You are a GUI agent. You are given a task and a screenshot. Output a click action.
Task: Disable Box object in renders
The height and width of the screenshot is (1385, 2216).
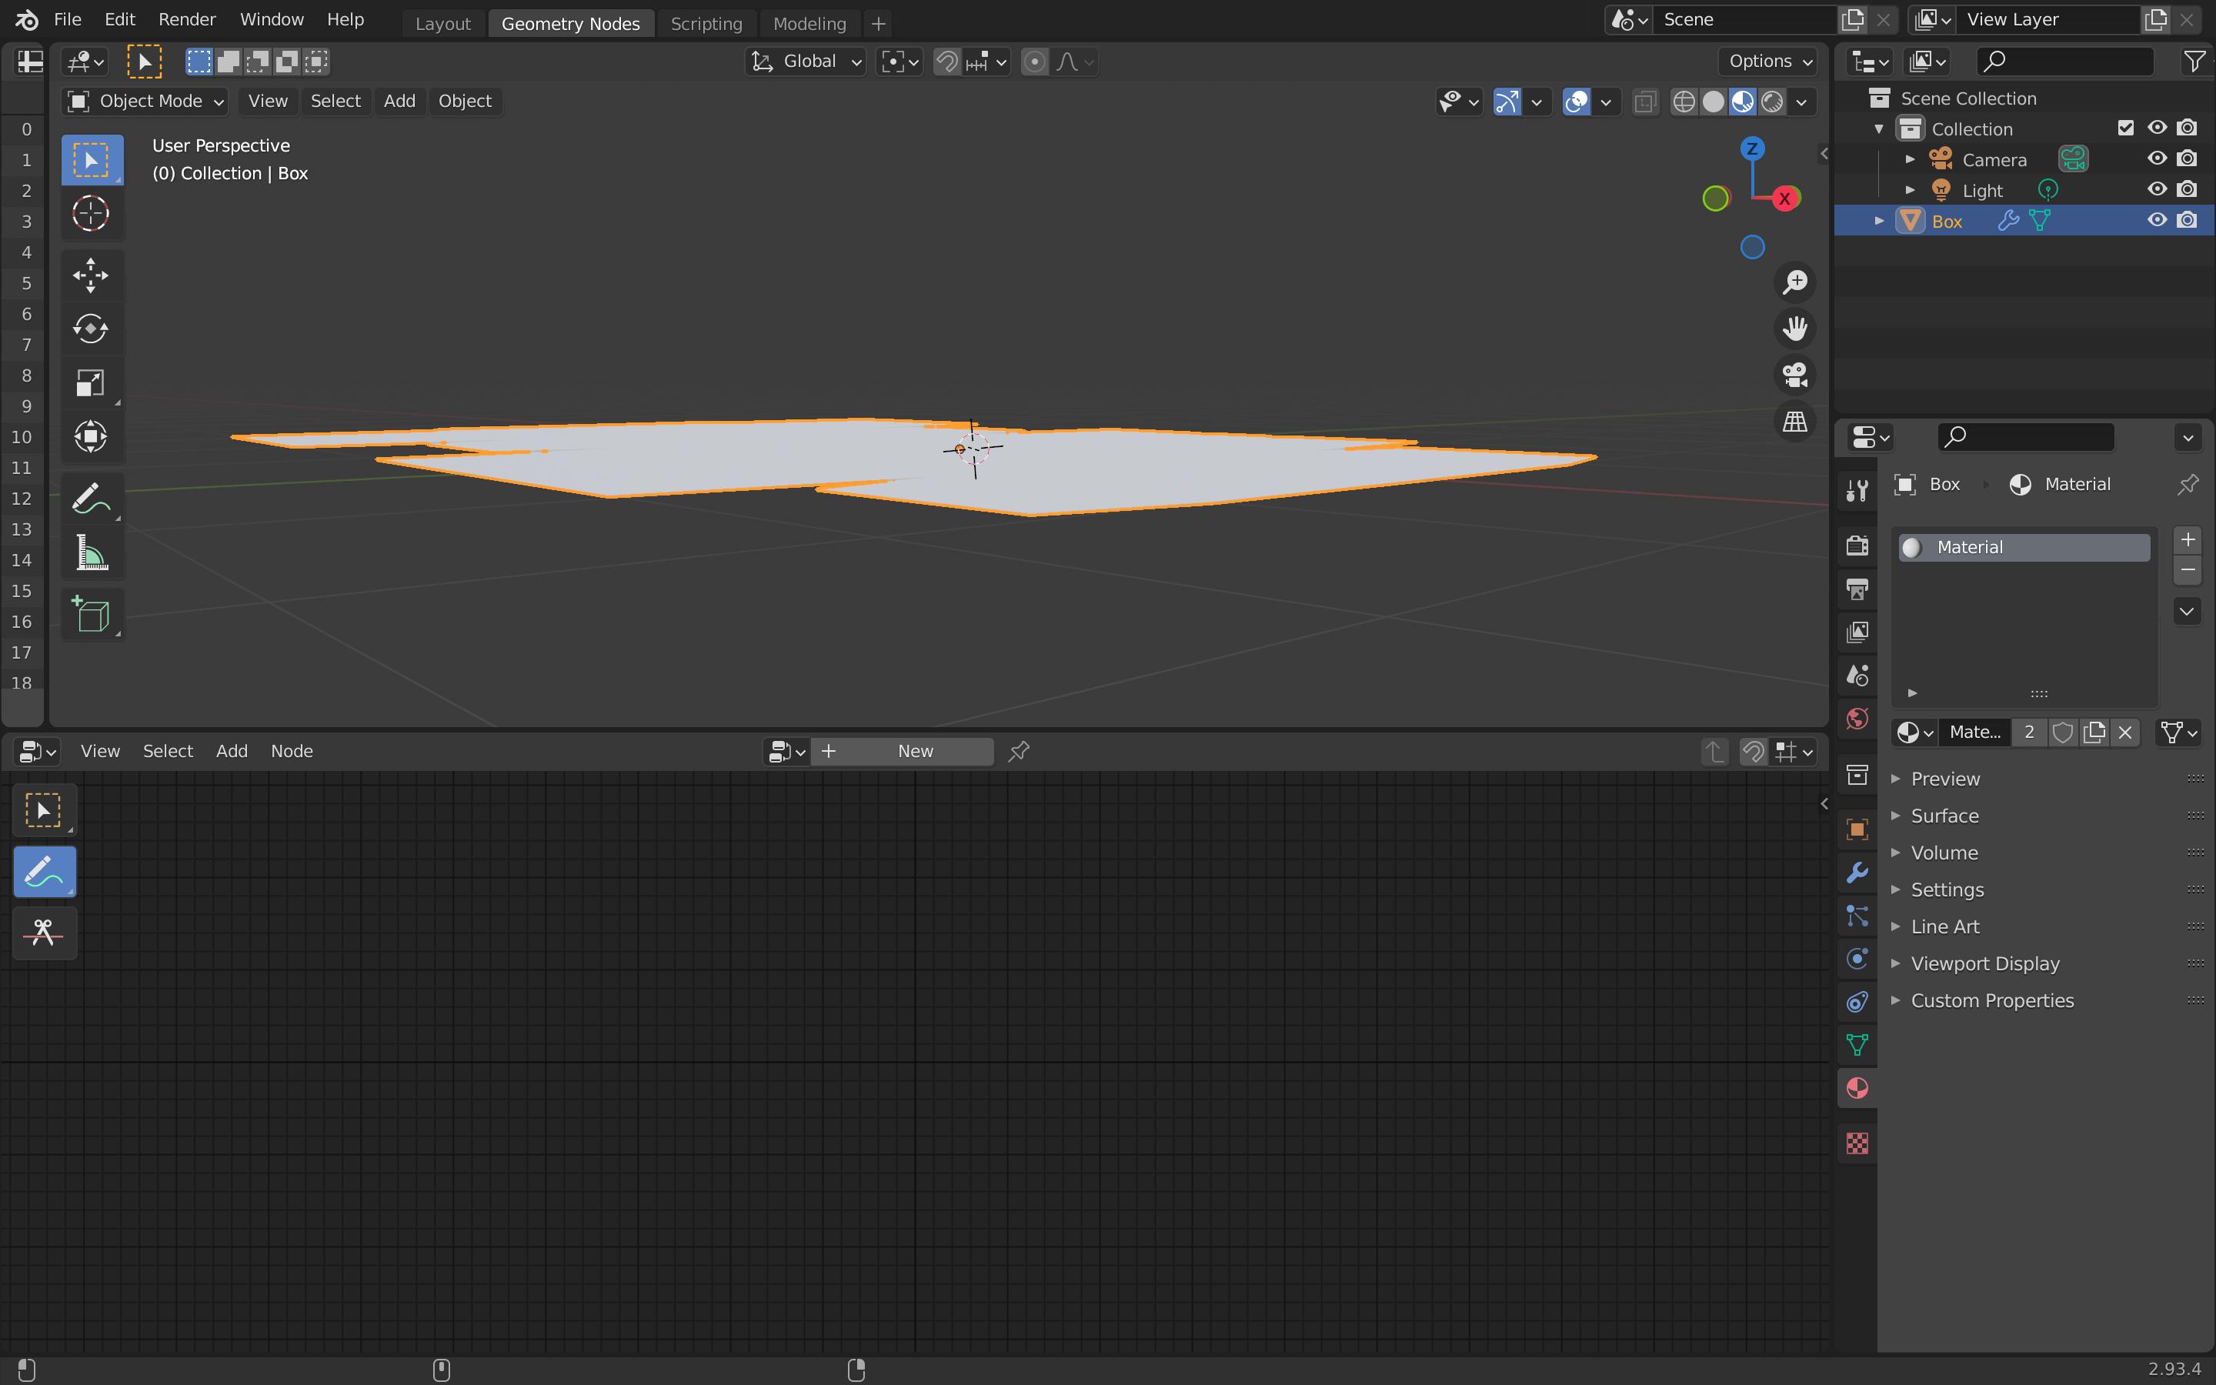(x=2188, y=220)
